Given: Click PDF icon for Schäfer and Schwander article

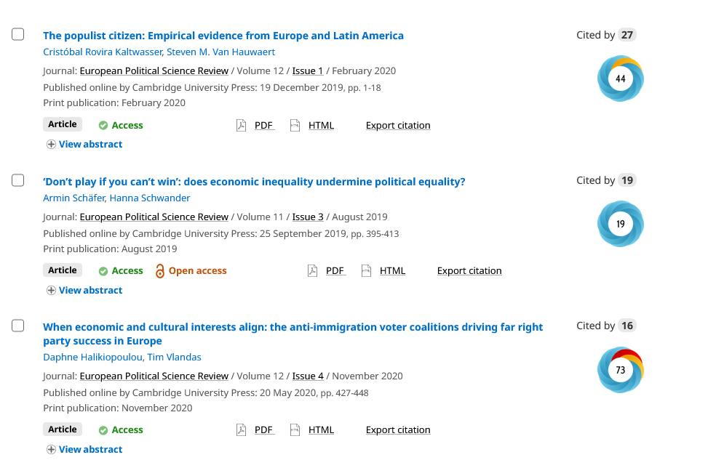Looking at the screenshot, I should [x=313, y=271].
